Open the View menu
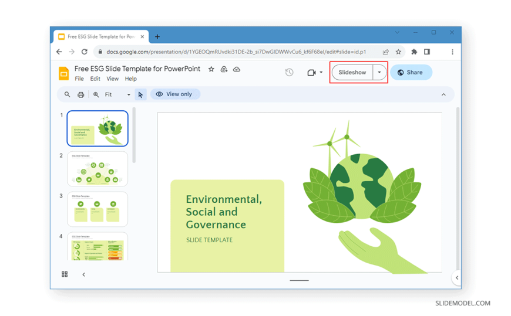The width and height of the screenshot is (511, 316). 112,79
